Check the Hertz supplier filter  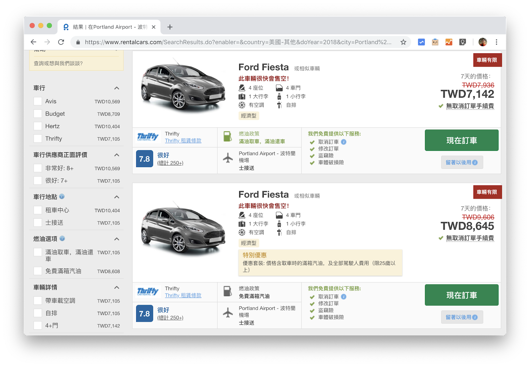pyautogui.click(x=38, y=126)
